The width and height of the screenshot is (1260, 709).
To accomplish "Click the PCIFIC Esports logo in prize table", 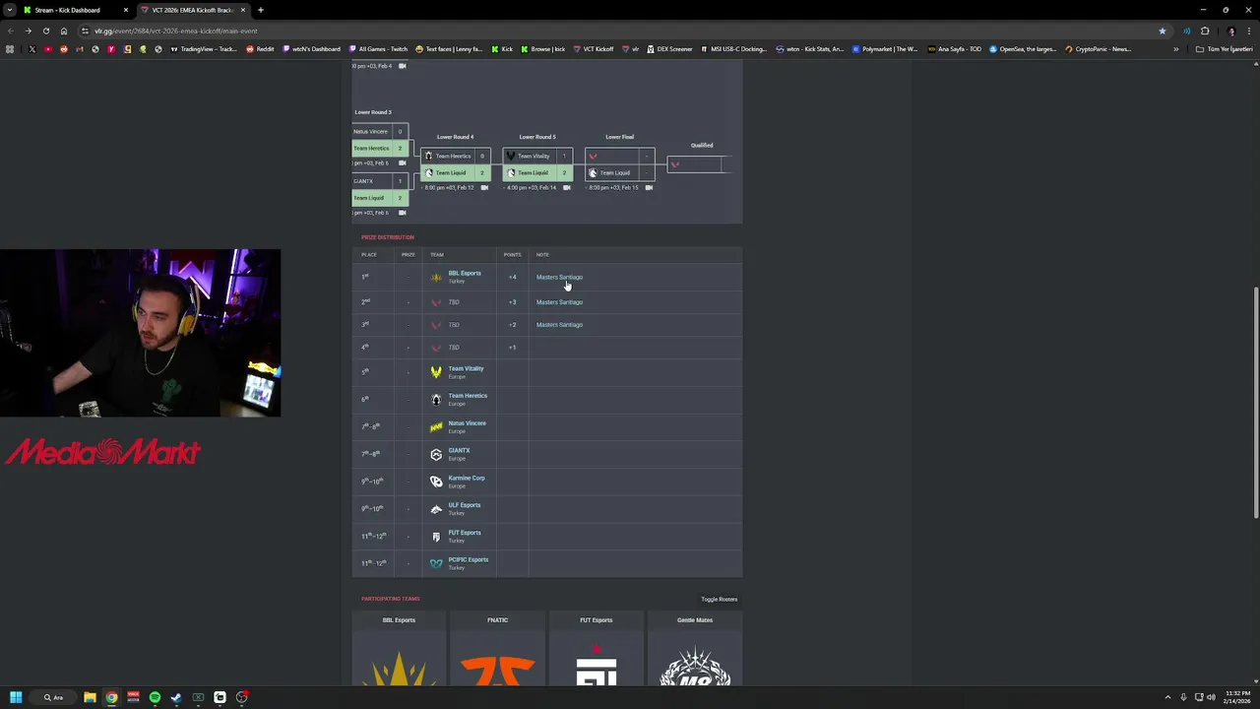I will [x=436, y=563].
